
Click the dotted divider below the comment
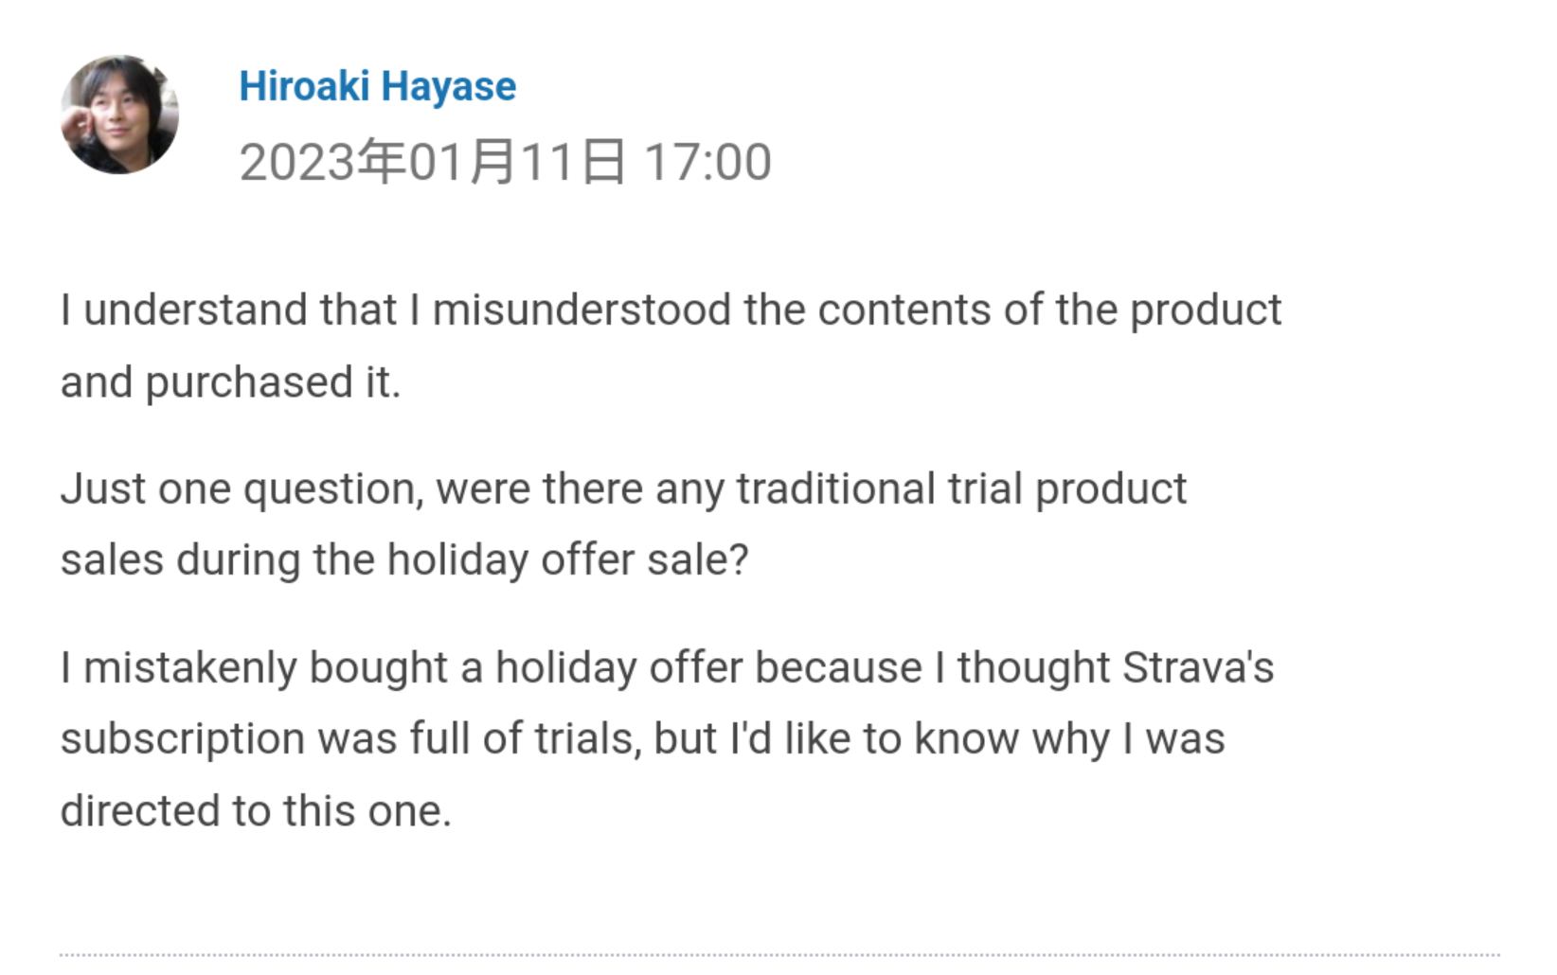click(x=778, y=955)
